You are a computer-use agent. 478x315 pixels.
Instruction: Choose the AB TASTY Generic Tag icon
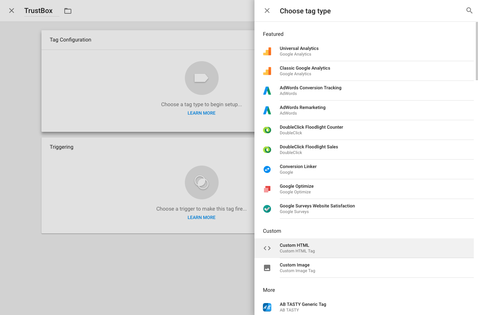click(x=267, y=307)
